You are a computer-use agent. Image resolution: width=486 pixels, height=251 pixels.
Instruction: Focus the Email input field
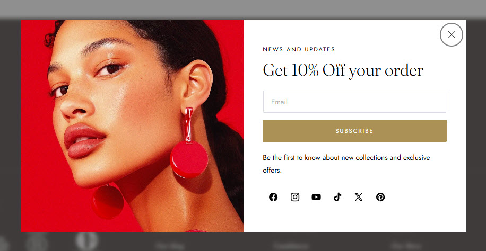pos(354,102)
